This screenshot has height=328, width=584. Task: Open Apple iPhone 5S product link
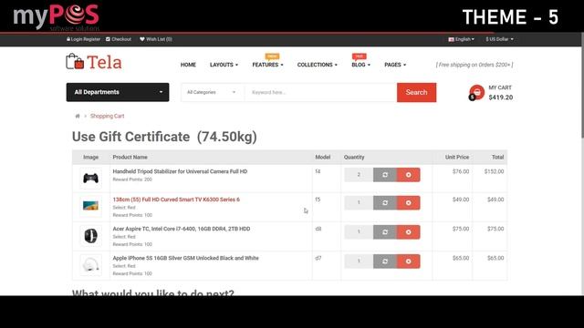(185, 258)
